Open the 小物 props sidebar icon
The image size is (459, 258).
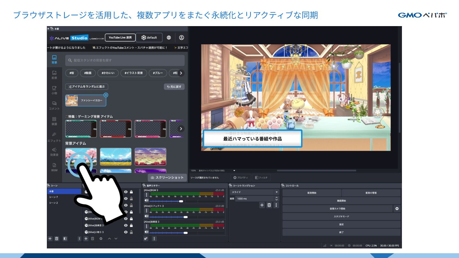coord(54,90)
